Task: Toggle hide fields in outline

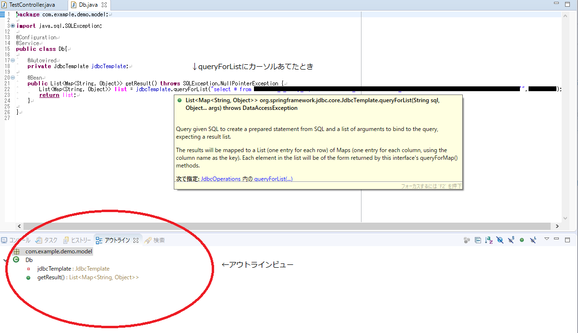Action: click(x=500, y=240)
